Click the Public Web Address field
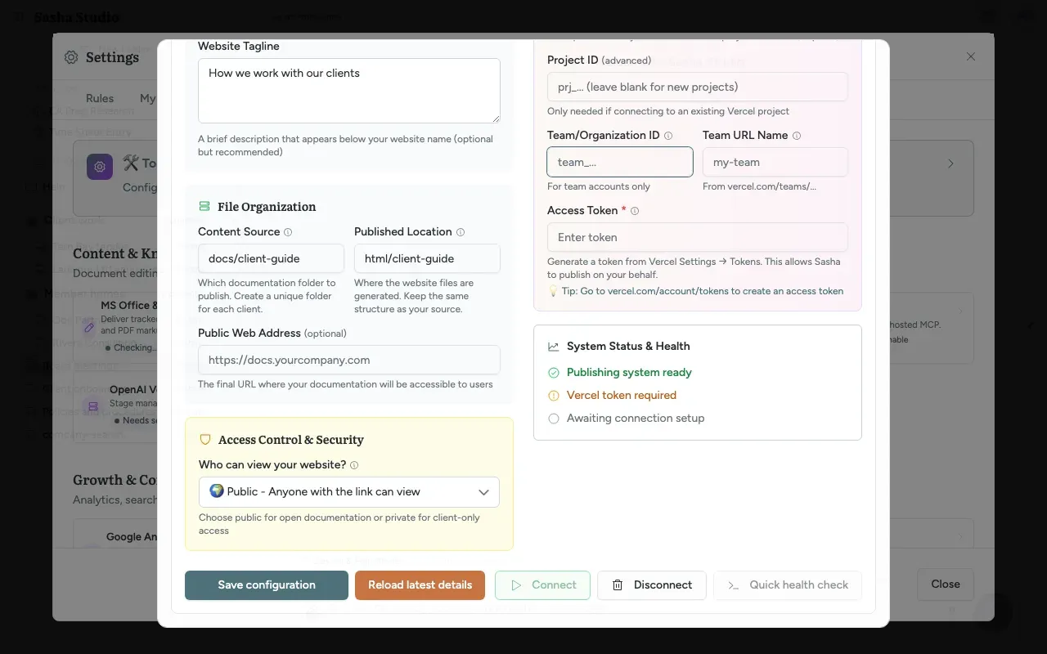Viewport: 1047px width, 654px height. tap(349, 360)
